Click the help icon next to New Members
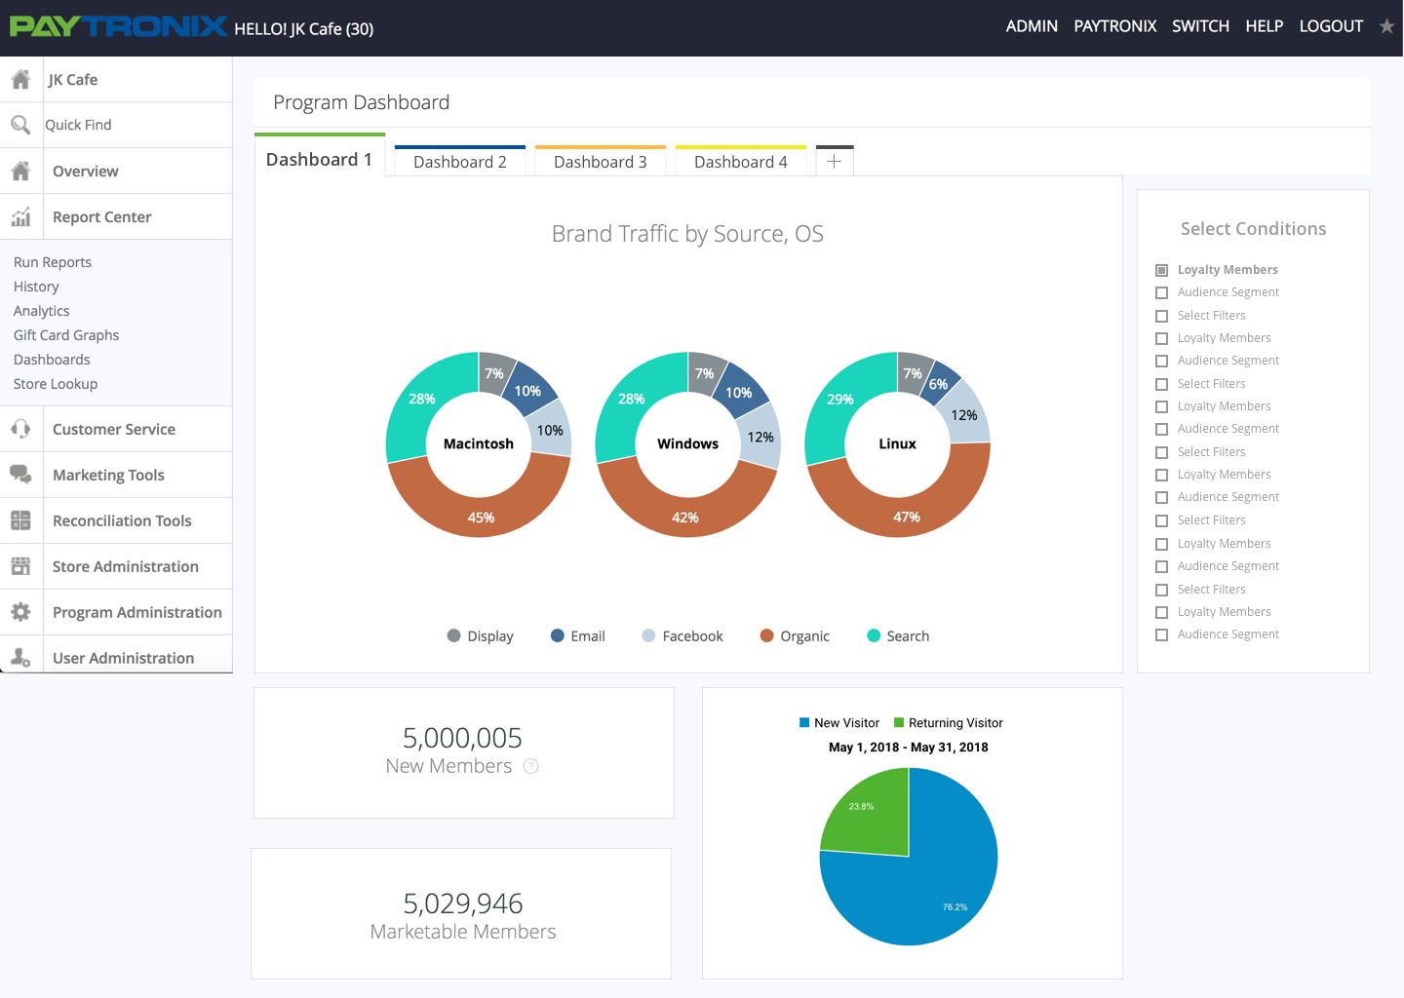Viewport: 1404px width, 998px height. pyautogui.click(x=531, y=766)
